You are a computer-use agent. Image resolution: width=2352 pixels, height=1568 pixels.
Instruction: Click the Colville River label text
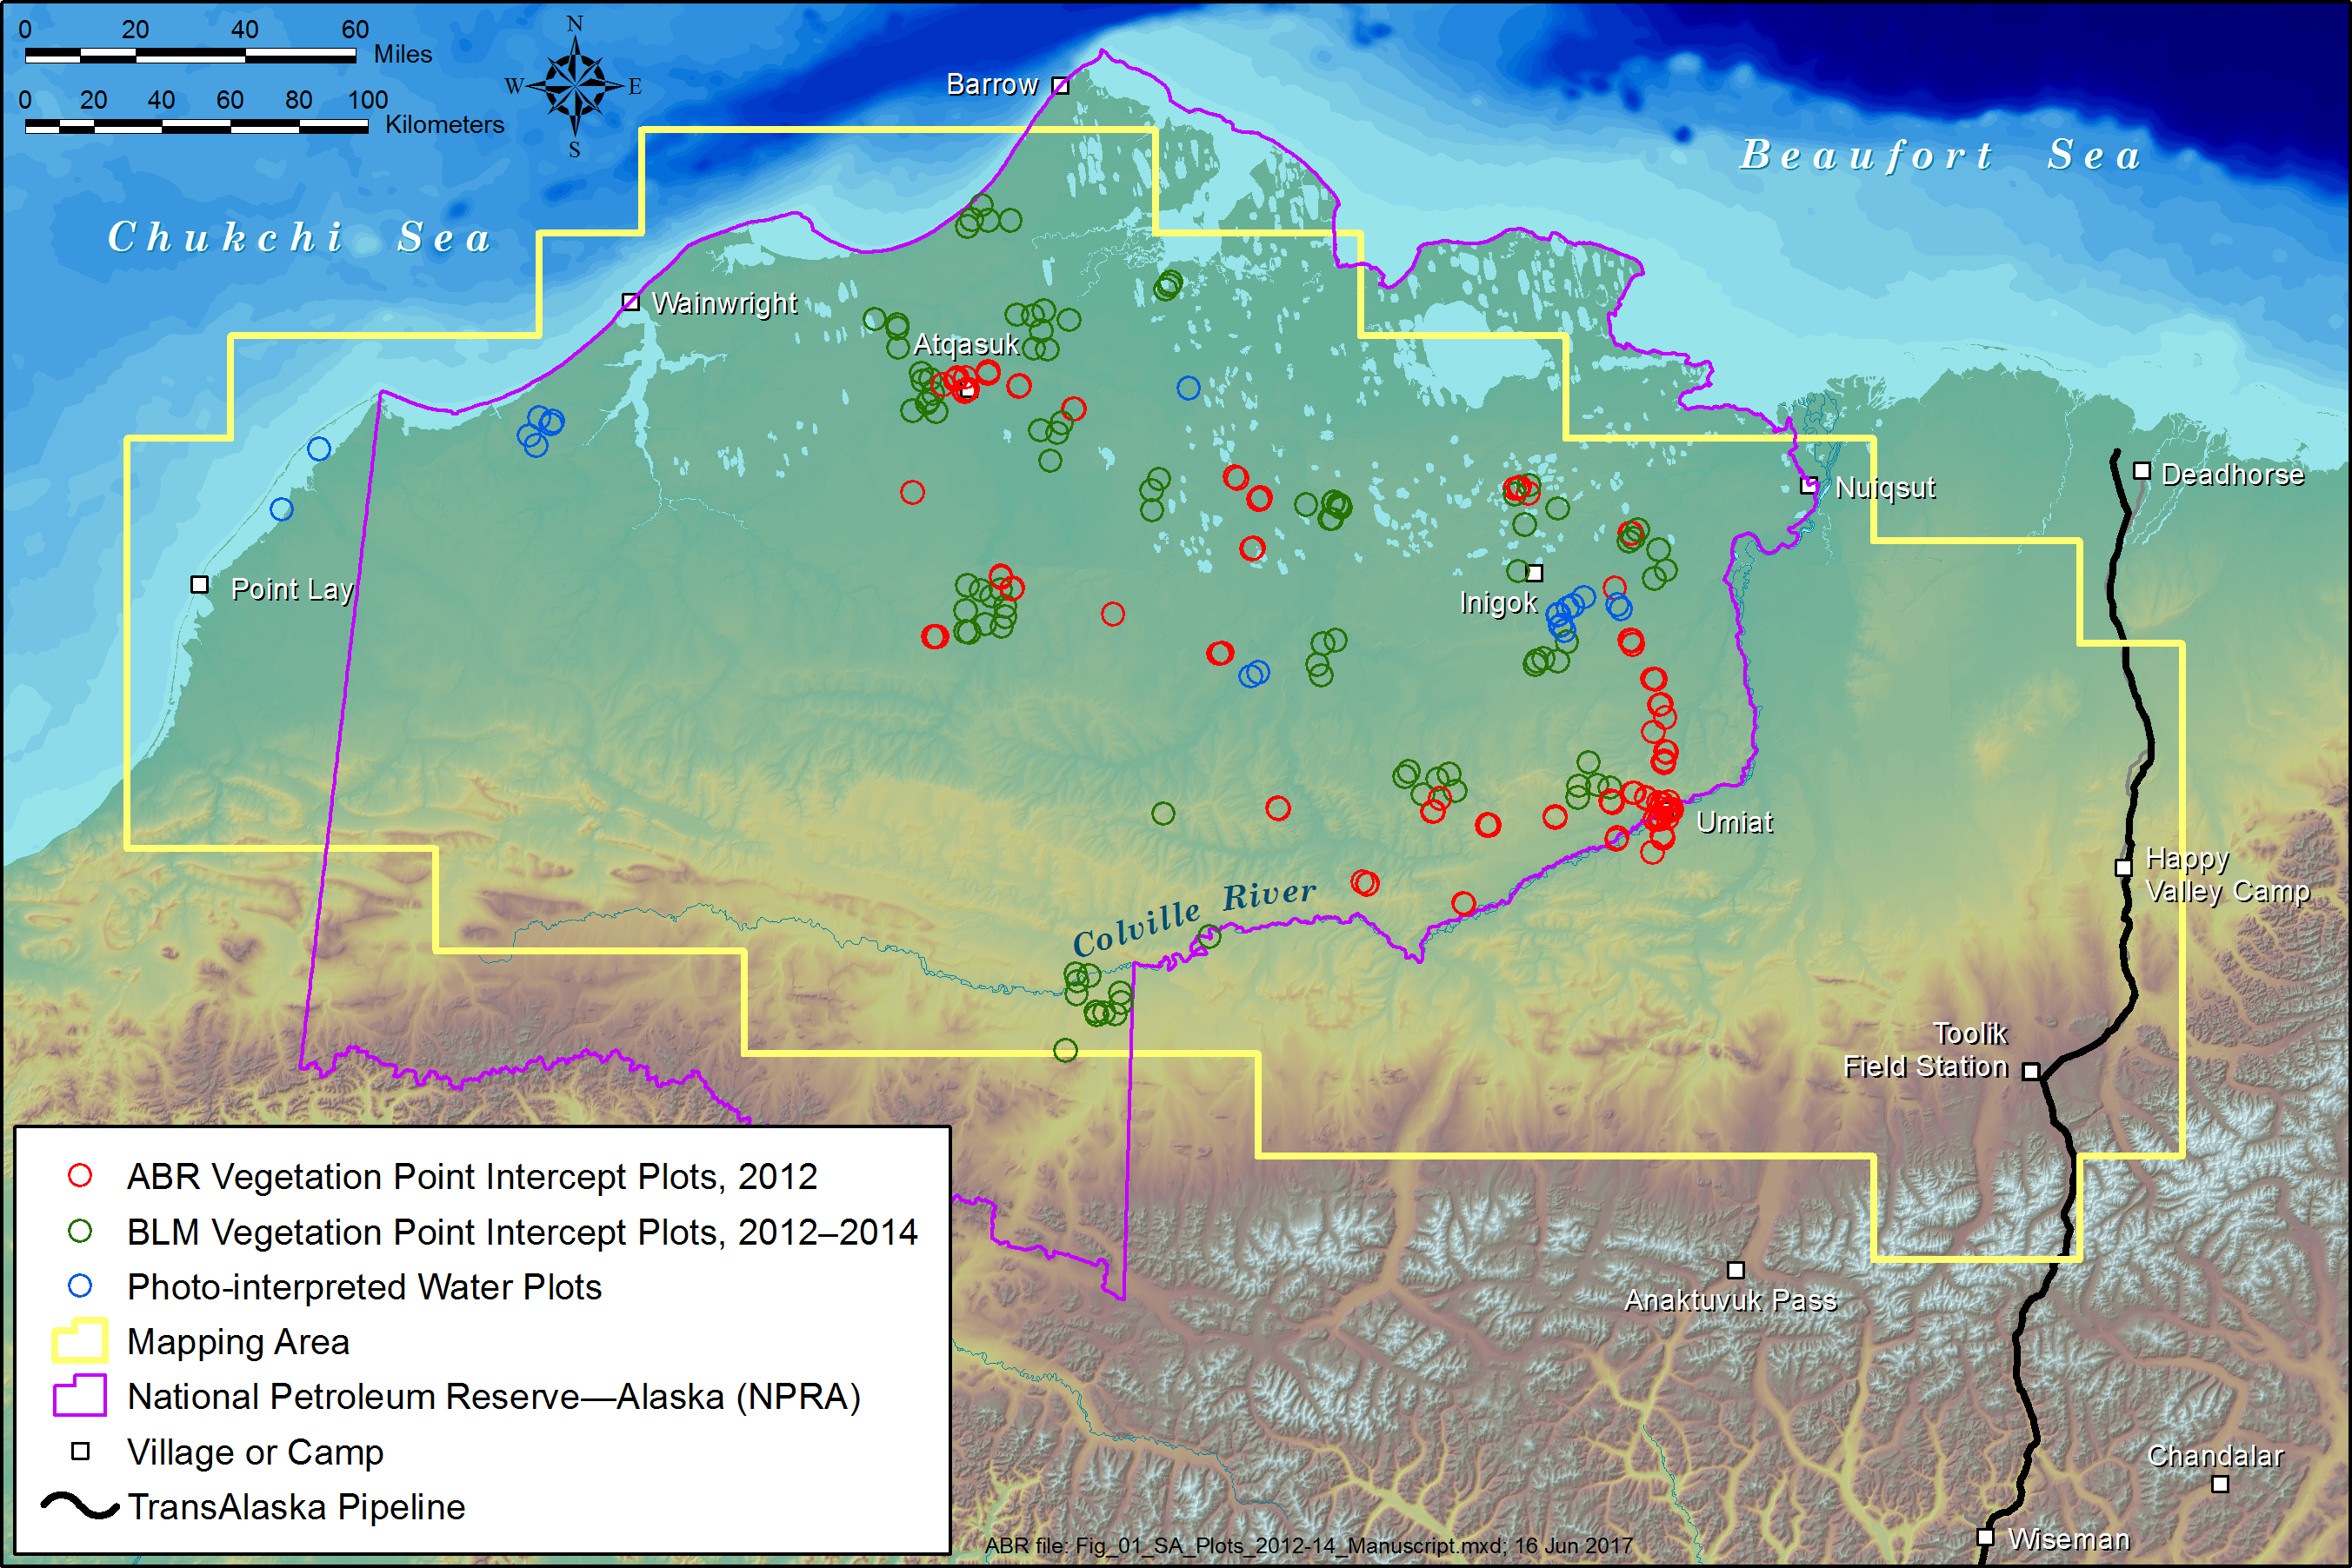pos(1194,916)
